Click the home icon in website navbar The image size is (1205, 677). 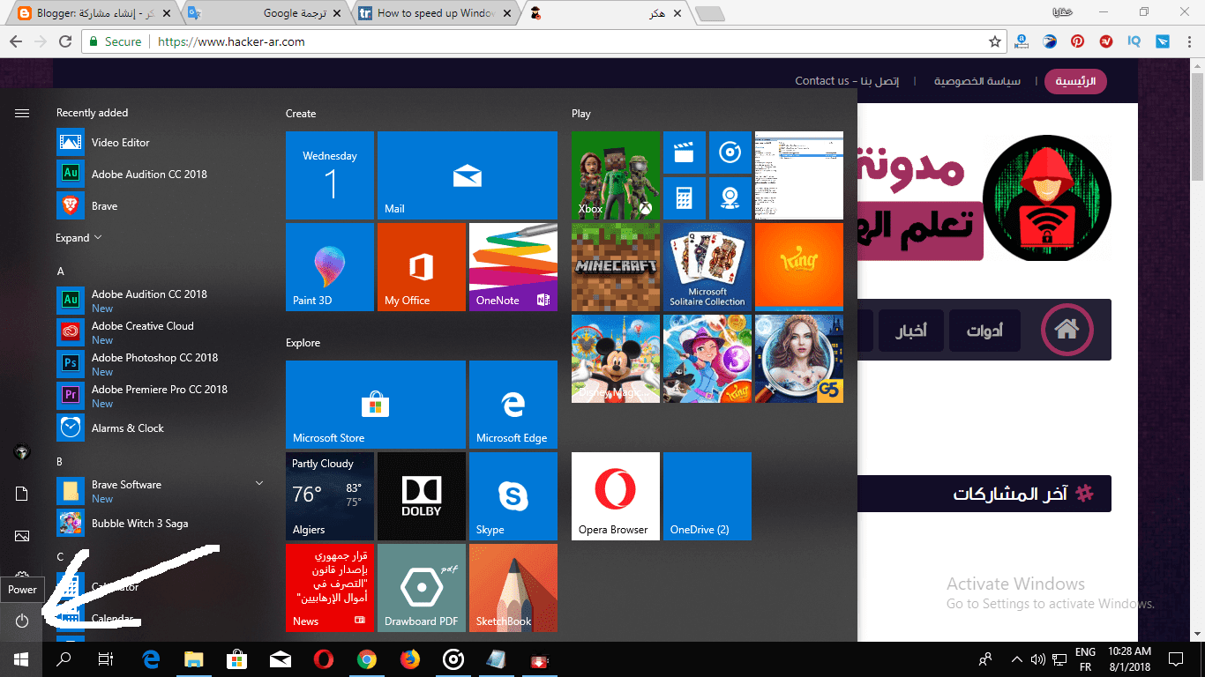coord(1067,331)
